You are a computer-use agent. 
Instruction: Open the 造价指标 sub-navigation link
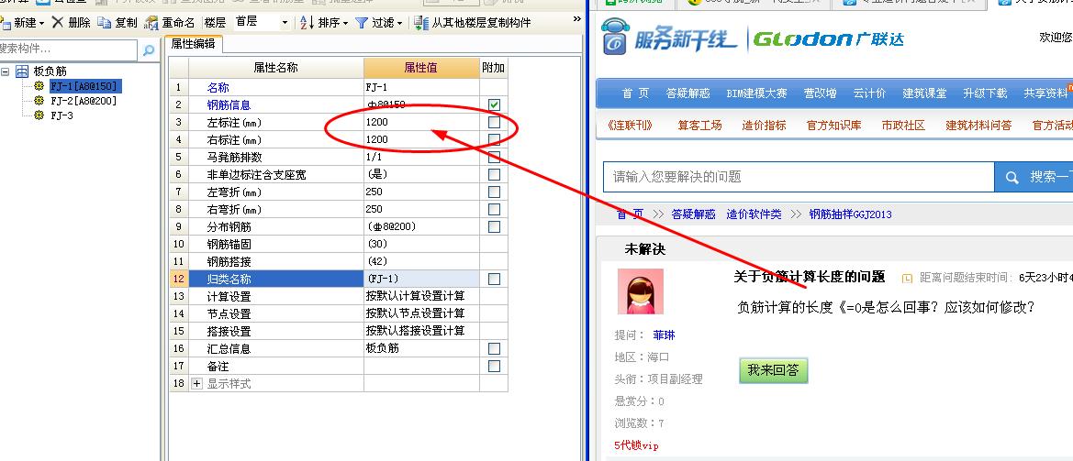coord(764,126)
